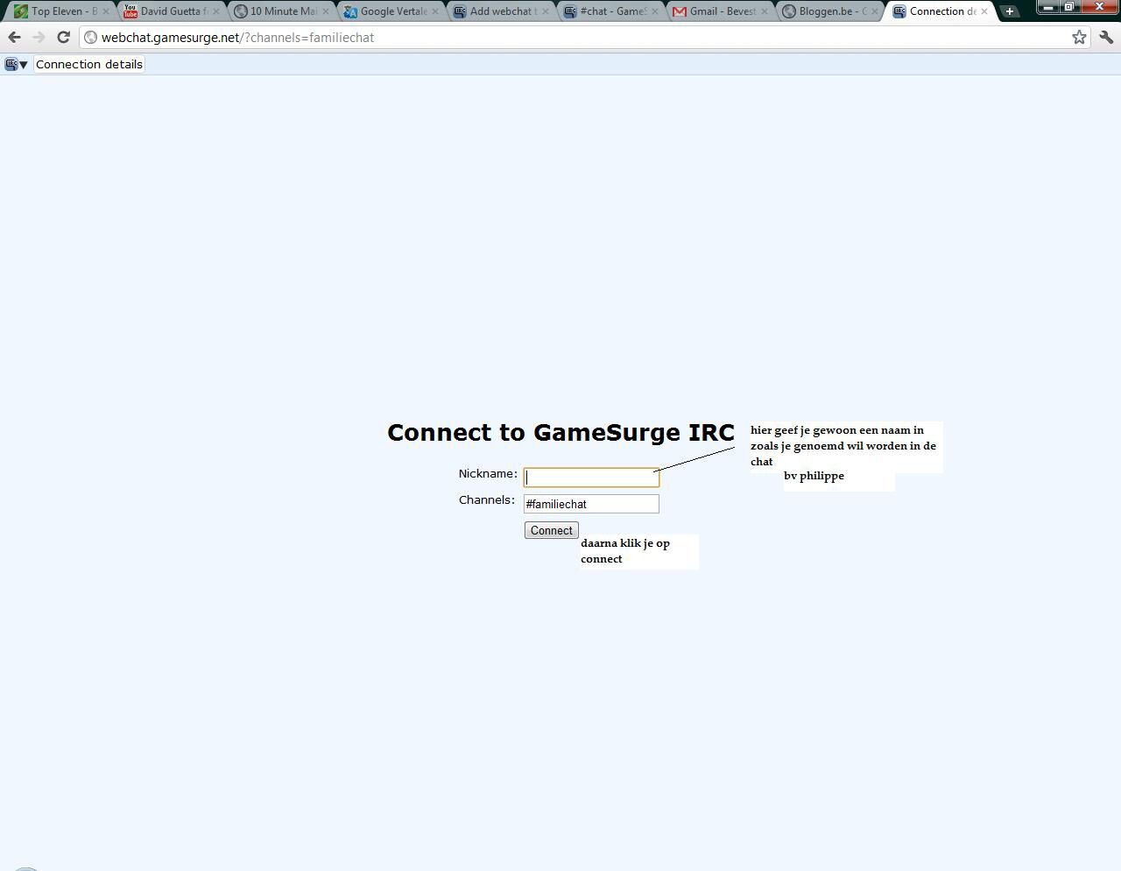The width and height of the screenshot is (1121, 871).
Task: Select the Connection details tab in webchat
Action: point(88,64)
